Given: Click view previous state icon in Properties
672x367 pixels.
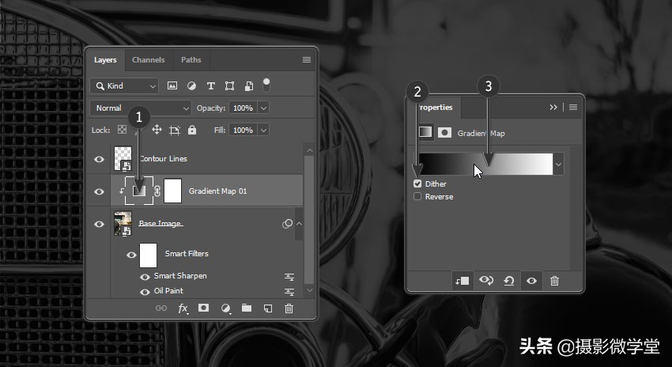Looking at the screenshot, I should (x=486, y=281).
